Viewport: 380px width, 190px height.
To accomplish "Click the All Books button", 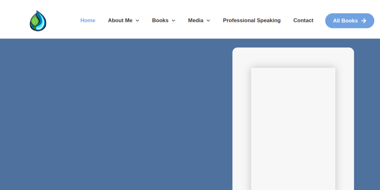I will [350, 21].
